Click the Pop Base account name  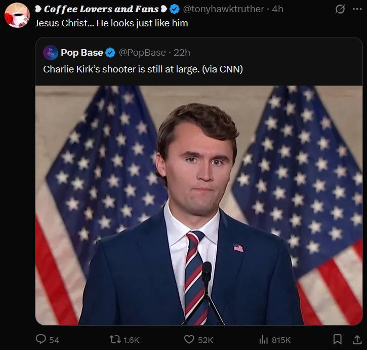coord(82,53)
